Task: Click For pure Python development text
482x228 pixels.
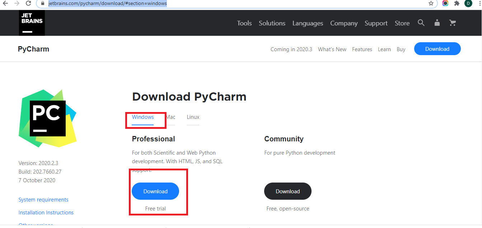Action: coord(300,153)
